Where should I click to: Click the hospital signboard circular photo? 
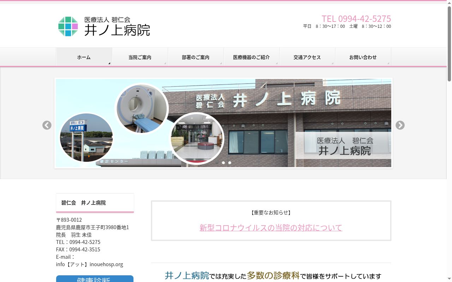pos(86,138)
